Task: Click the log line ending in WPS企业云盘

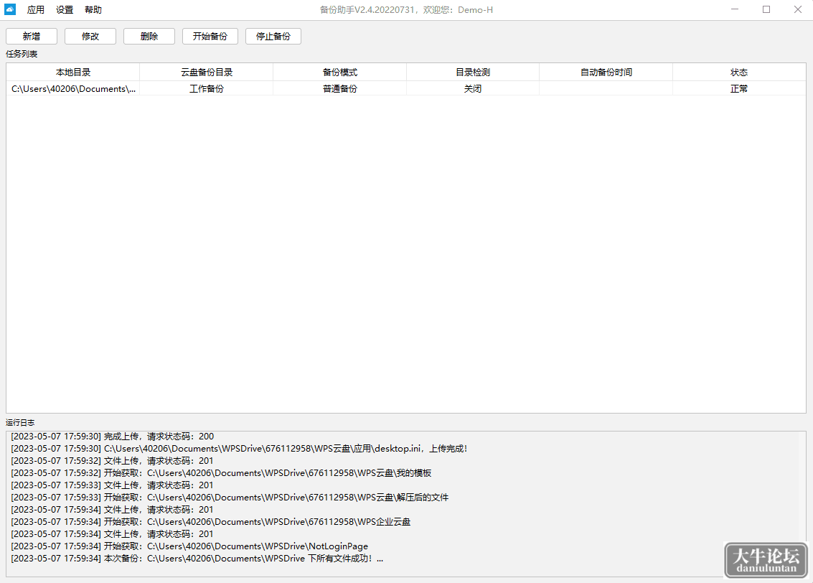Action: 210,522
